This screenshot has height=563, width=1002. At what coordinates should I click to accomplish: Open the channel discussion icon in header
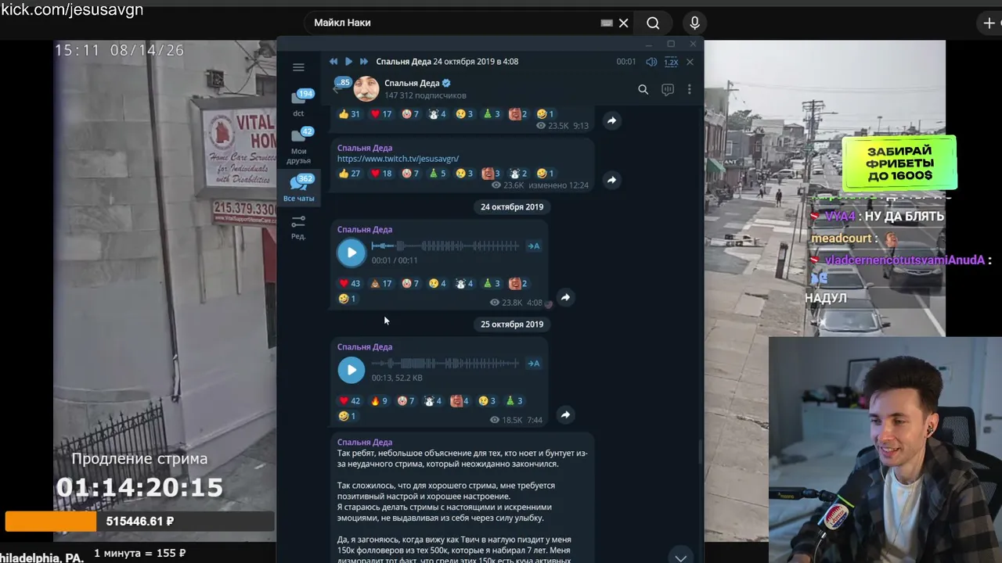click(668, 90)
